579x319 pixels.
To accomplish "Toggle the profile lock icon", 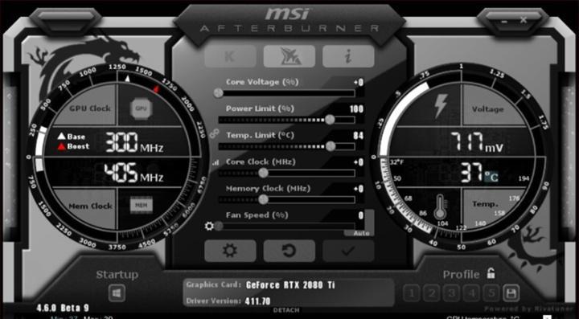I will (491, 274).
